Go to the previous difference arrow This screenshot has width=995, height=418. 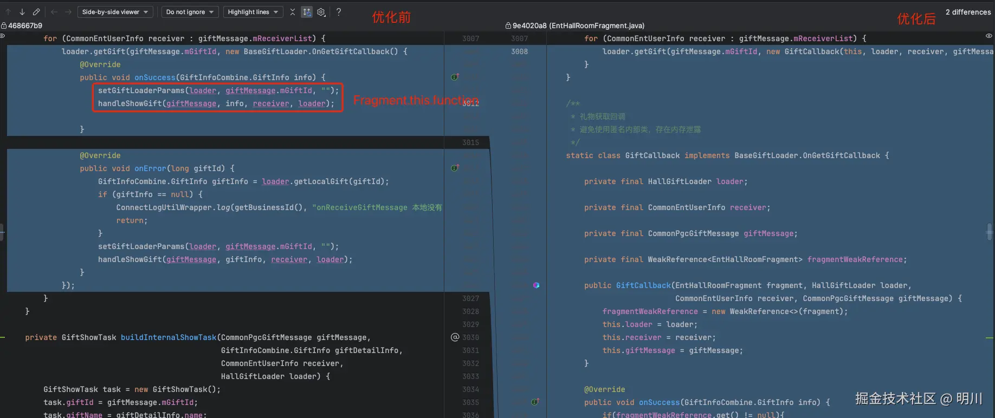click(8, 12)
